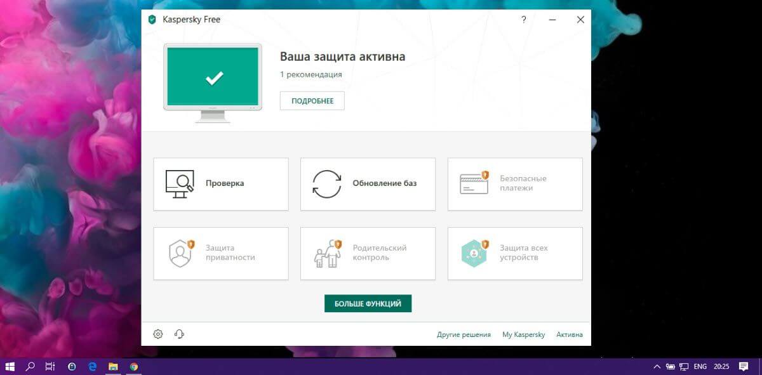Click the green monitor checkmark status image
The image size is (762, 375).
pos(213,82)
